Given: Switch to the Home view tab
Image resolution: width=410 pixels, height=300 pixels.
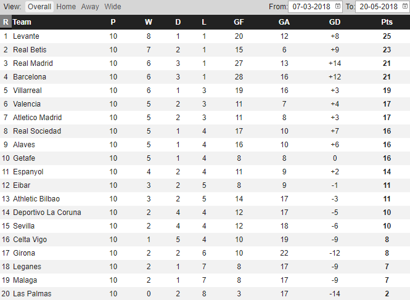Looking at the screenshot, I should pyautogui.click(x=66, y=7).
